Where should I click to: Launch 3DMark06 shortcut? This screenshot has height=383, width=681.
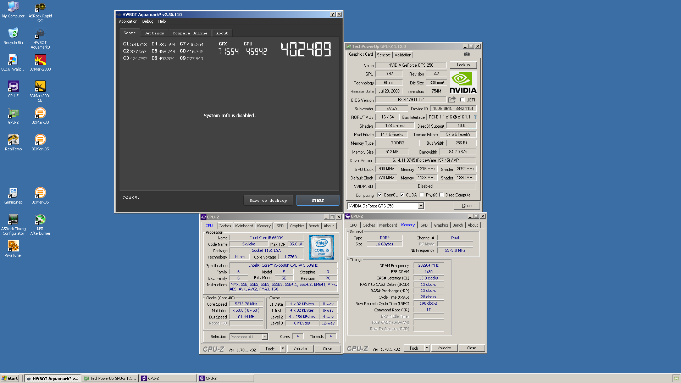[x=40, y=196]
